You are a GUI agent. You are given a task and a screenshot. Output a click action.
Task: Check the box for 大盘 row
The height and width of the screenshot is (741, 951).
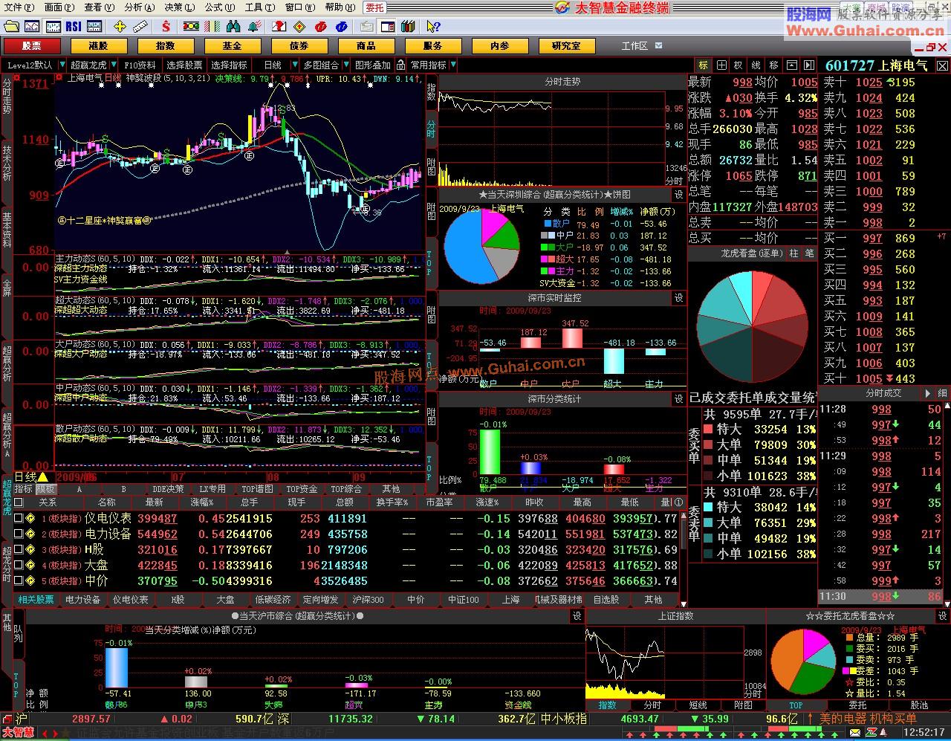(x=19, y=565)
